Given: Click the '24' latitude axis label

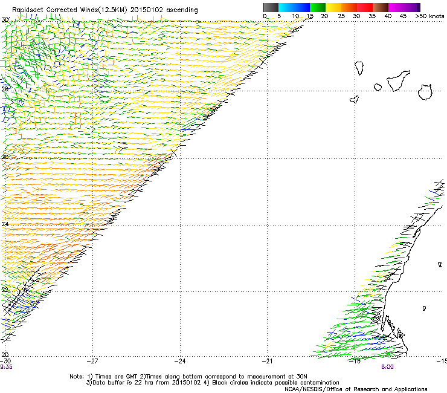Looking at the screenshot, I should pos(5,224).
